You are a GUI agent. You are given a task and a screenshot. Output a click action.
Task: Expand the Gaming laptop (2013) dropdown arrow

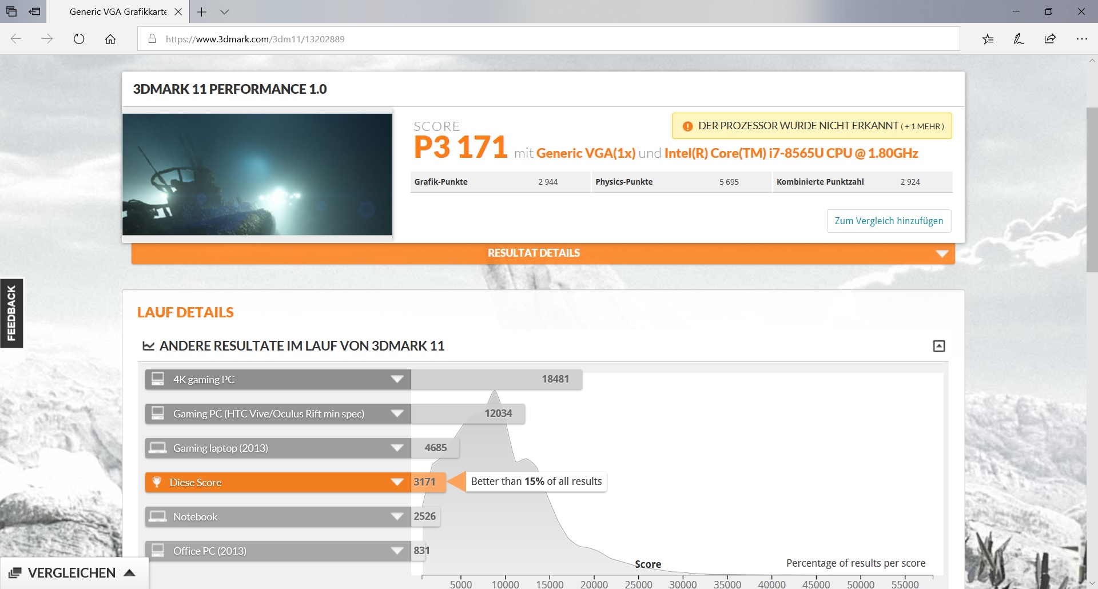coord(397,448)
